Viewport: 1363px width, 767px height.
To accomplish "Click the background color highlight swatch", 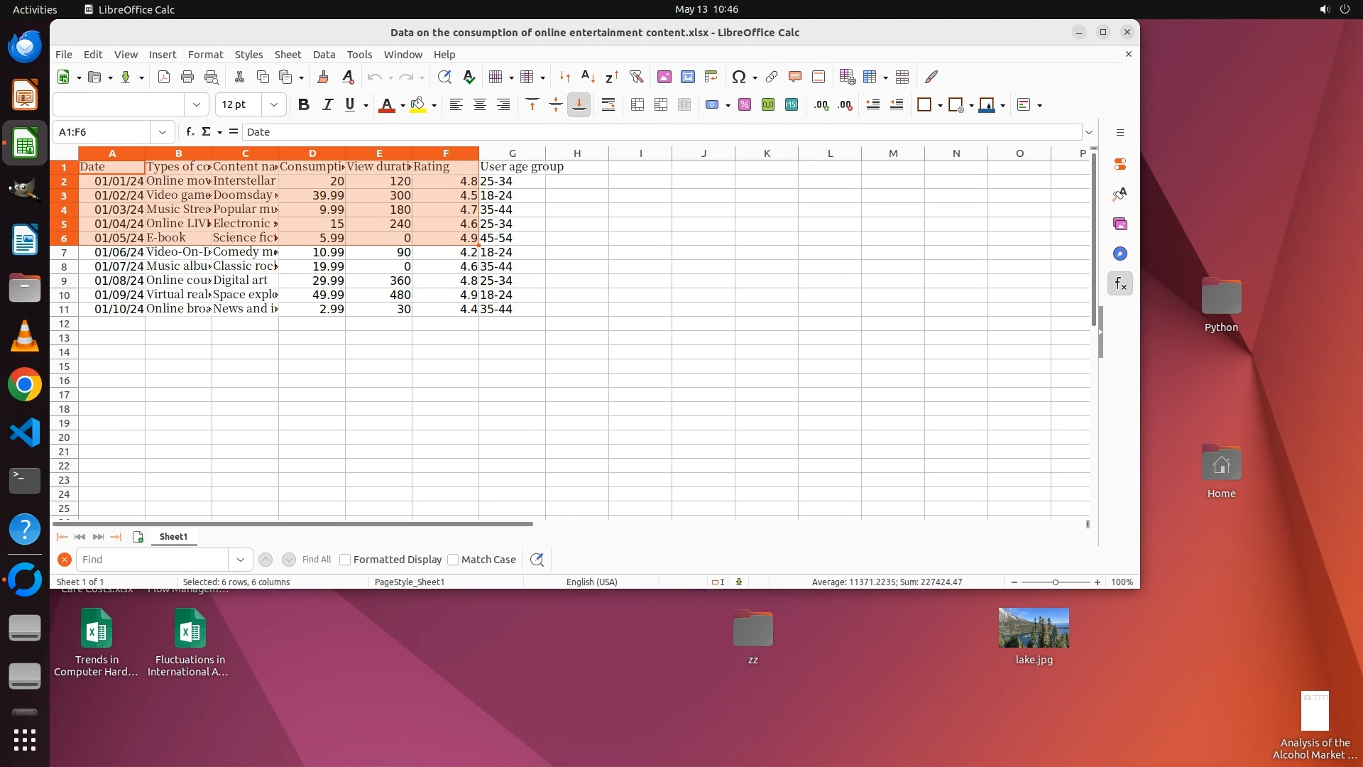I will click(x=418, y=105).
